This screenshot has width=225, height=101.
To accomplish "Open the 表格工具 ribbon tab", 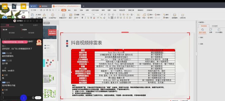I will [x=131, y=10].
